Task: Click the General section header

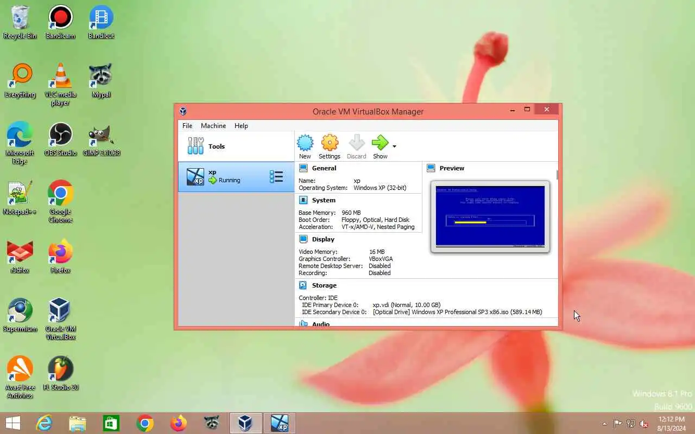Action: tap(324, 168)
